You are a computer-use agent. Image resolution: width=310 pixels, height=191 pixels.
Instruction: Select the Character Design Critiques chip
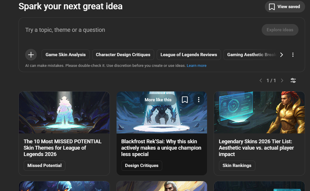coord(123,55)
